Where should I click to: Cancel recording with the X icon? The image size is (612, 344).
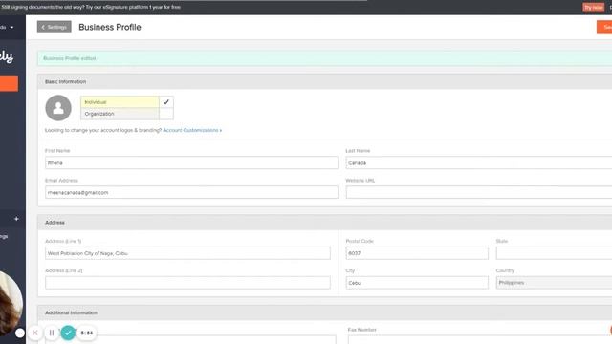pyautogui.click(x=35, y=333)
